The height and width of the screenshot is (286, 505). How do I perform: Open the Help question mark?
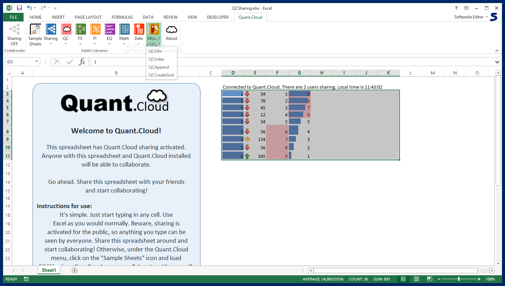point(456,8)
